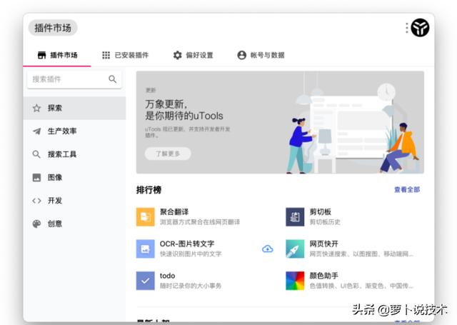Click the gear icon for 偏好设置

(178, 55)
